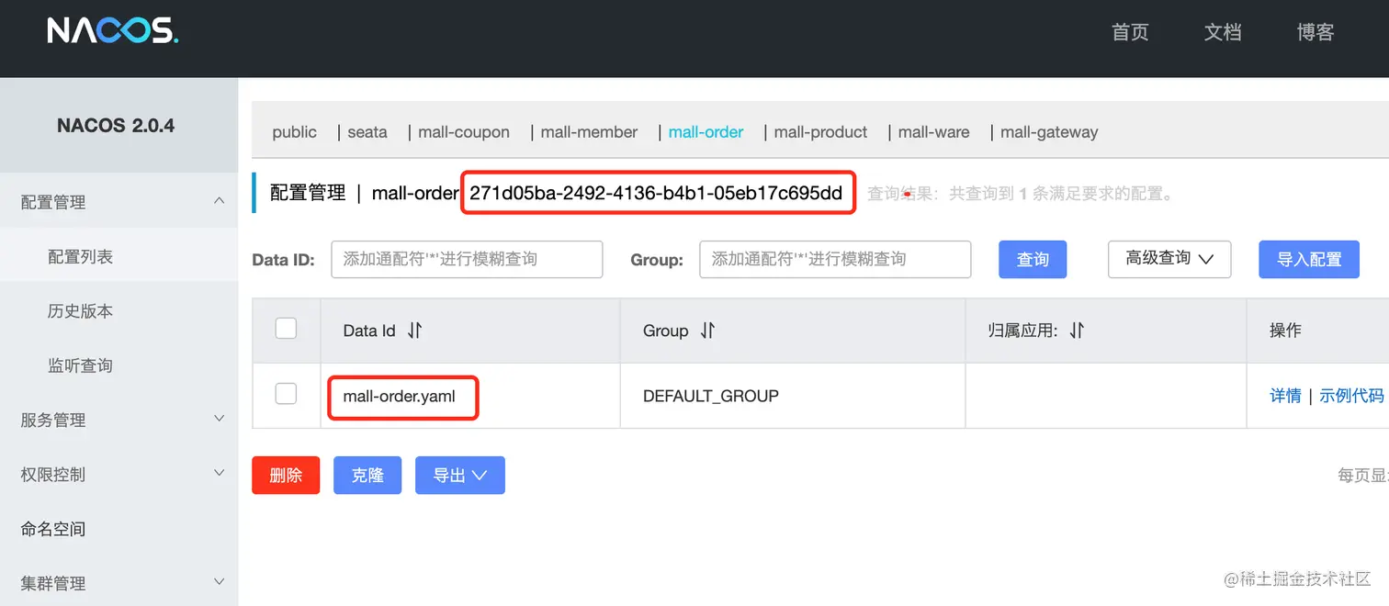Switch to the mall-ware namespace tab
This screenshot has height=606, width=1389.
pyautogui.click(x=933, y=132)
